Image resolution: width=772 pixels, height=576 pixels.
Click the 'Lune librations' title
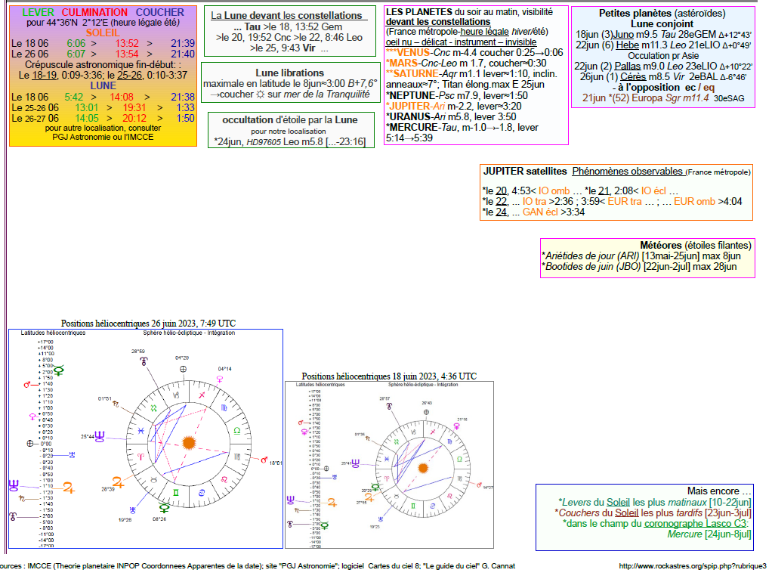pos(289,73)
